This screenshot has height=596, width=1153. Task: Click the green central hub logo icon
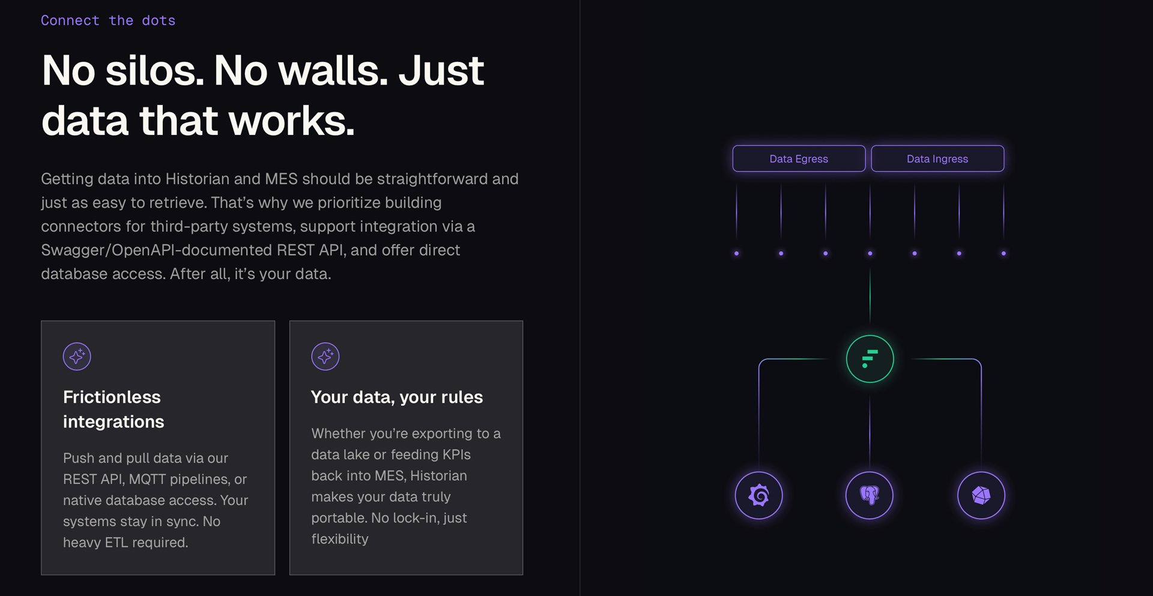click(x=870, y=359)
